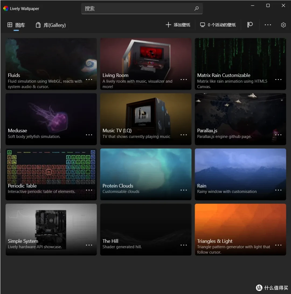Click the text 'Customisable clouds'

coord(121,192)
